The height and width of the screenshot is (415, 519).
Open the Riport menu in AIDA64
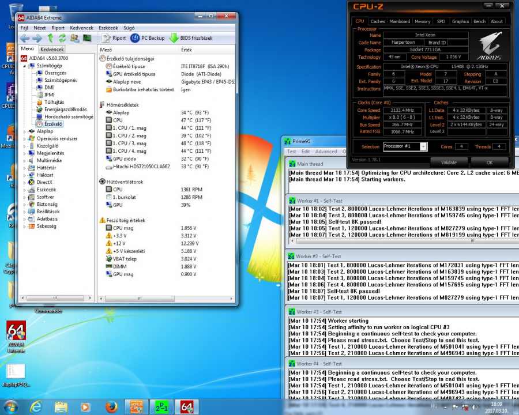click(58, 28)
